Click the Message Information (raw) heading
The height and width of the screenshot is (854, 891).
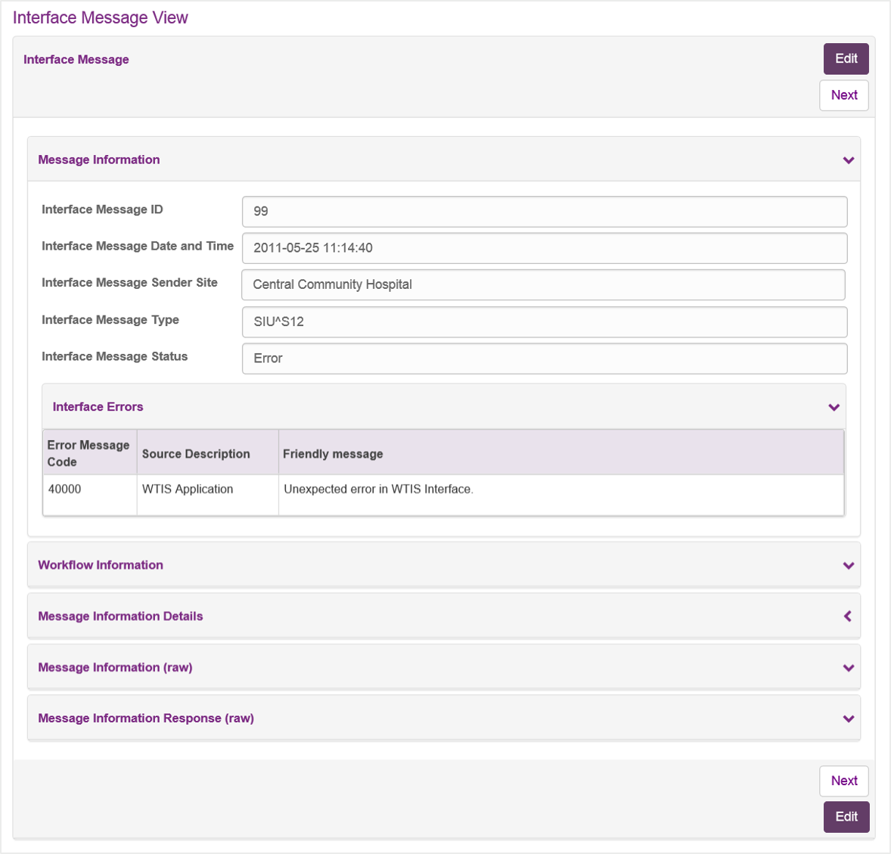116,667
